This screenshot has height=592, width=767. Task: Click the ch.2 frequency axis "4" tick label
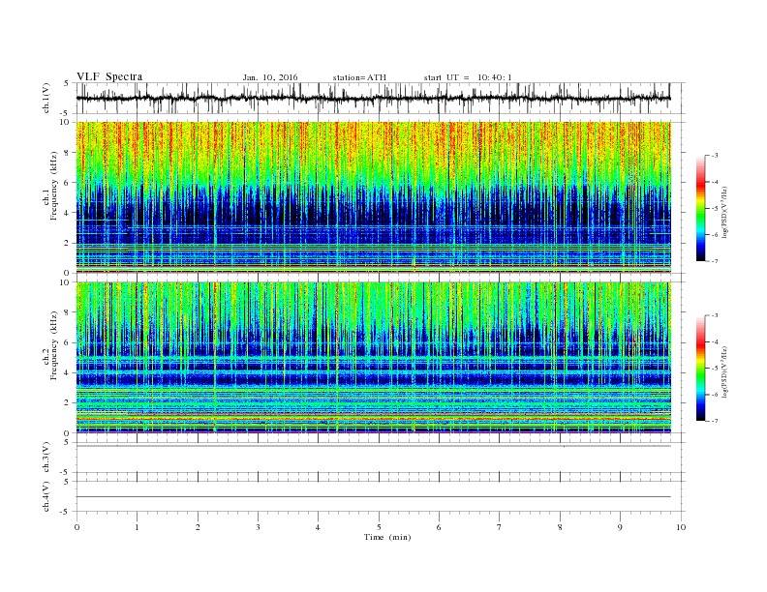[68, 372]
